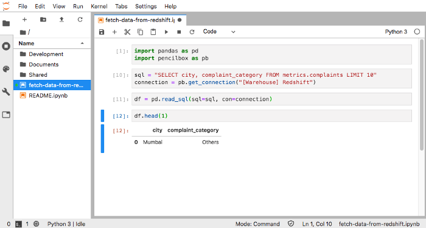
Task: Select fetch-data-from-re... file in browser
Action: coord(52,85)
